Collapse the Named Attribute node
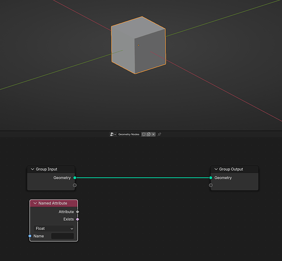Image resolution: width=282 pixels, height=261 pixels. click(x=35, y=203)
